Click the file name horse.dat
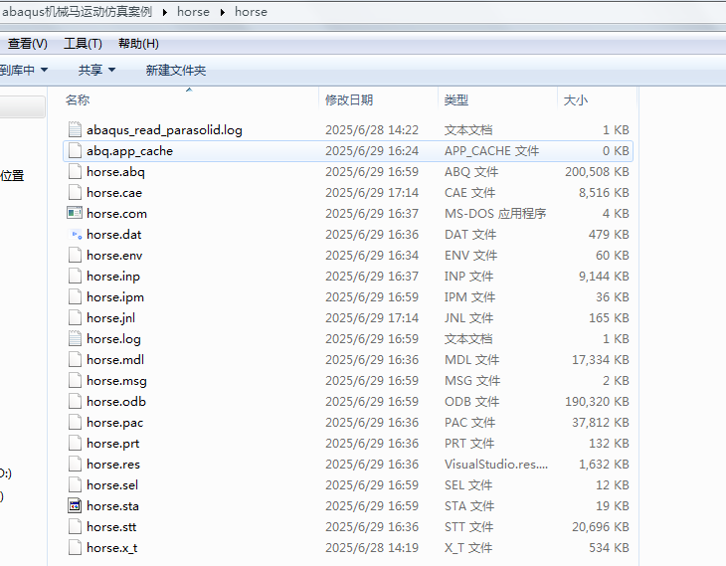 [114, 235]
